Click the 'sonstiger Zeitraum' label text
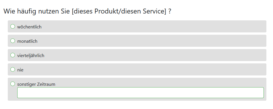 click(x=36, y=84)
